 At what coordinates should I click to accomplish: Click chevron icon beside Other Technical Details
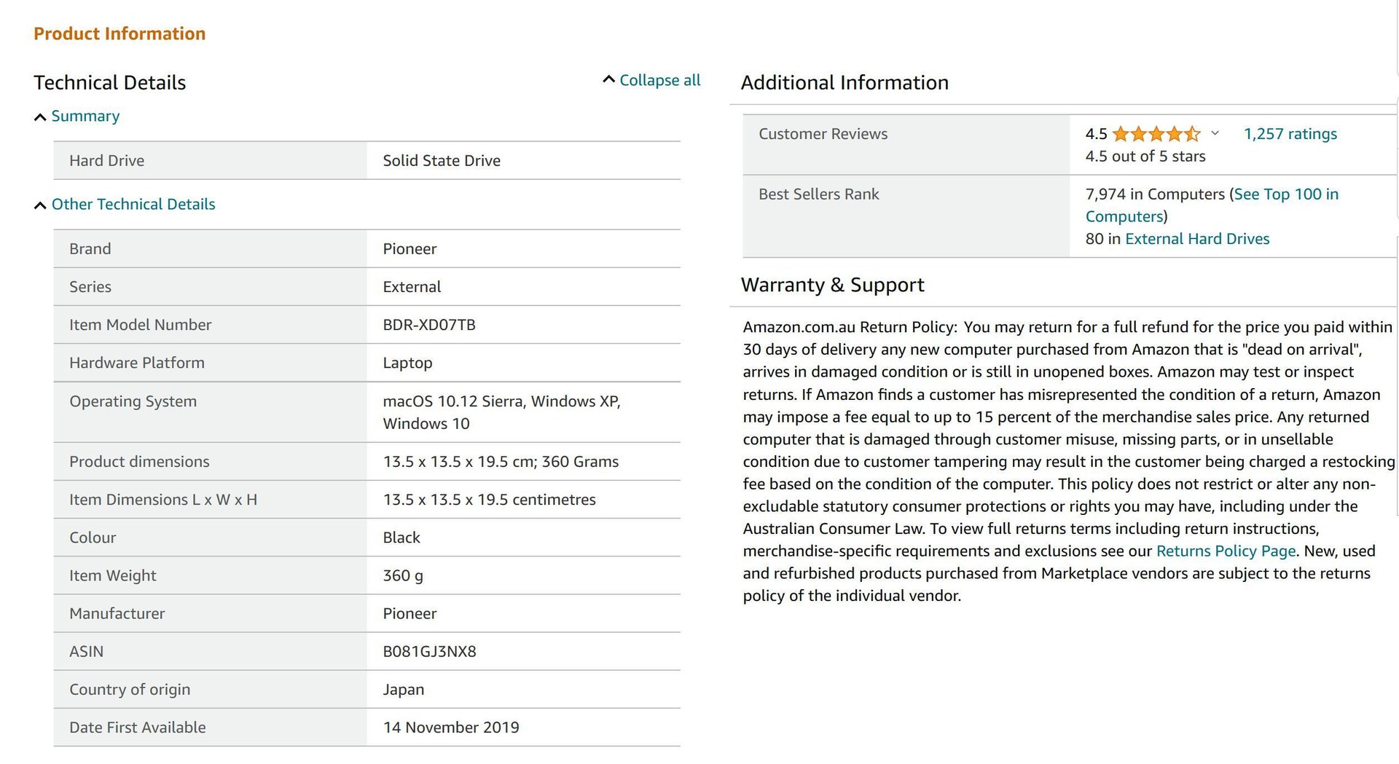point(40,205)
